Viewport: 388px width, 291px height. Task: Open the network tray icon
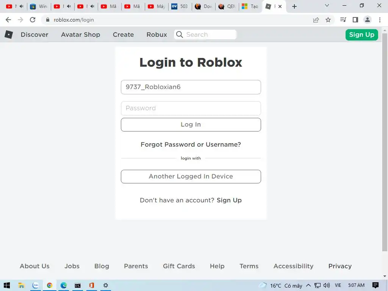tap(318, 286)
